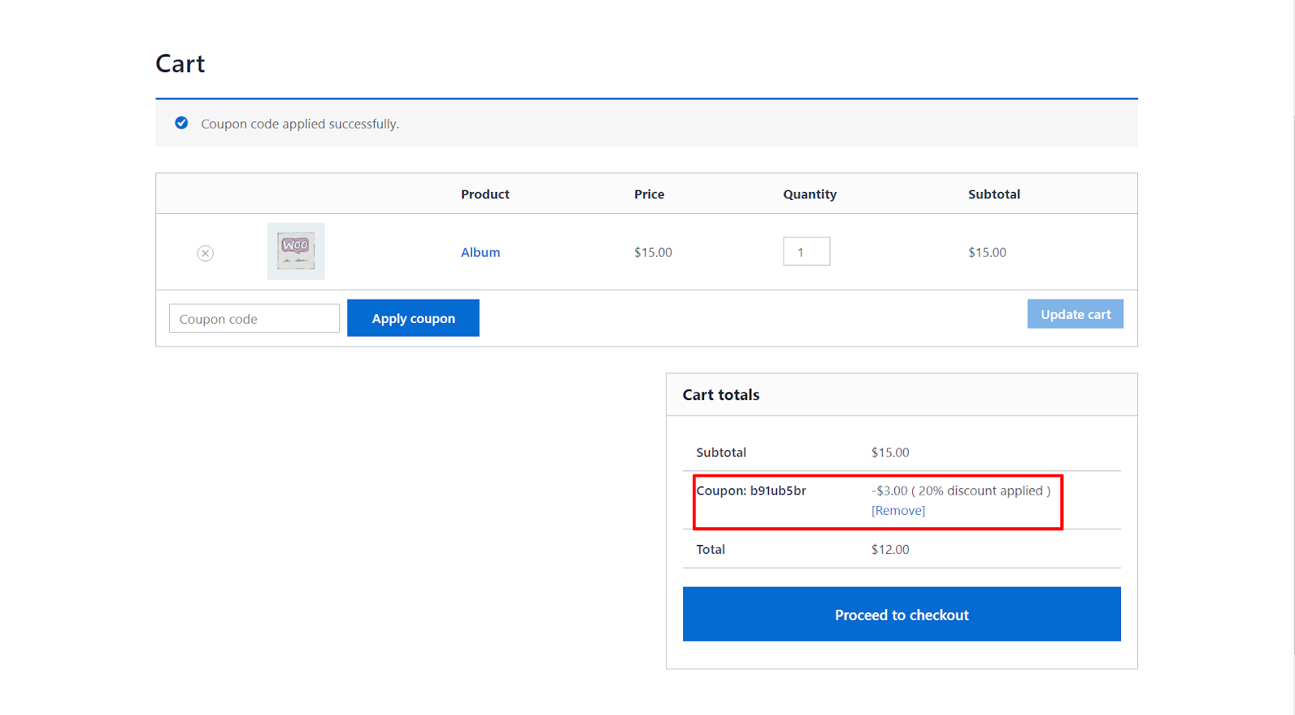
Task: Click the $12.00 total amount
Action: [x=890, y=550]
